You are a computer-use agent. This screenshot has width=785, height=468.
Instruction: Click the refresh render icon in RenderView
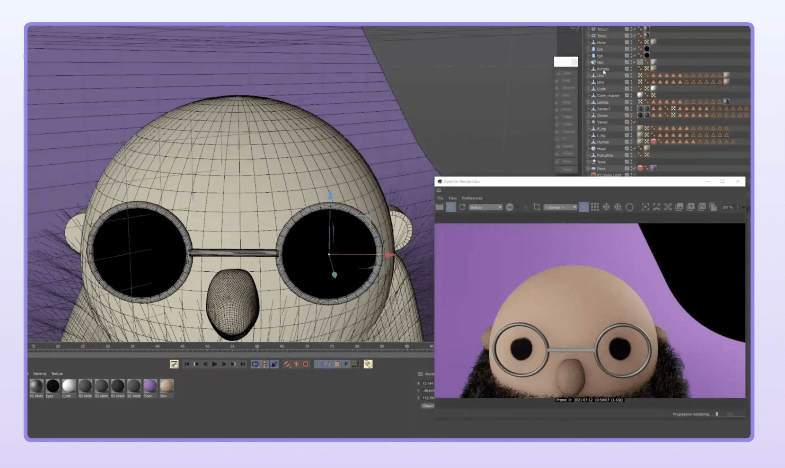click(462, 207)
